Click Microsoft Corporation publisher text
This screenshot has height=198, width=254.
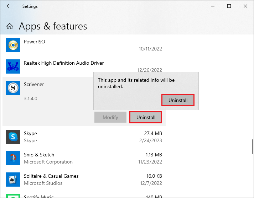tap(48, 162)
